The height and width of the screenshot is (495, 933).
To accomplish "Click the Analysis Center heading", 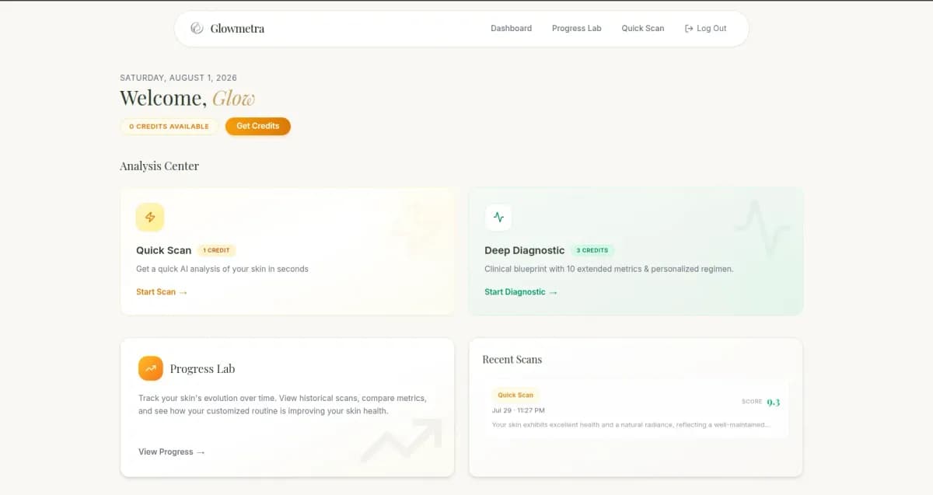I will click(x=159, y=166).
